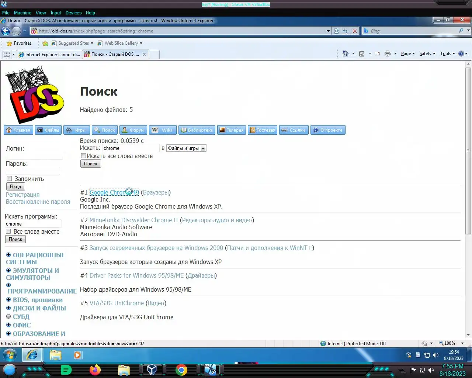
Task: Click the RSS Feeds icon
Action: (x=362, y=54)
